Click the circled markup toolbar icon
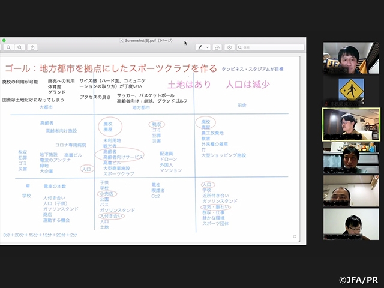 (x=229, y=47)
